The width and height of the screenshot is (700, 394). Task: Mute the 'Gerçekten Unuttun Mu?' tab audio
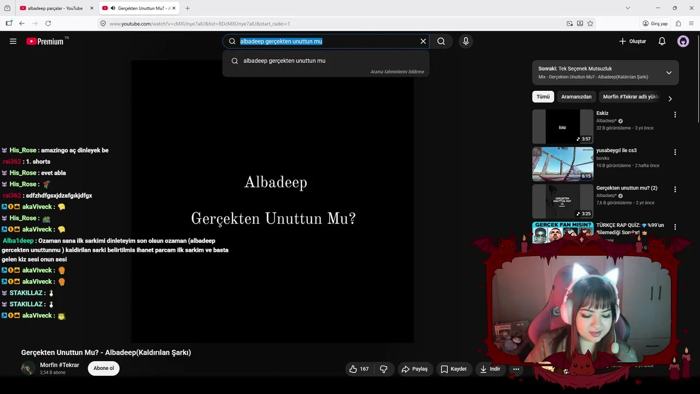click(x=113, y=8)
